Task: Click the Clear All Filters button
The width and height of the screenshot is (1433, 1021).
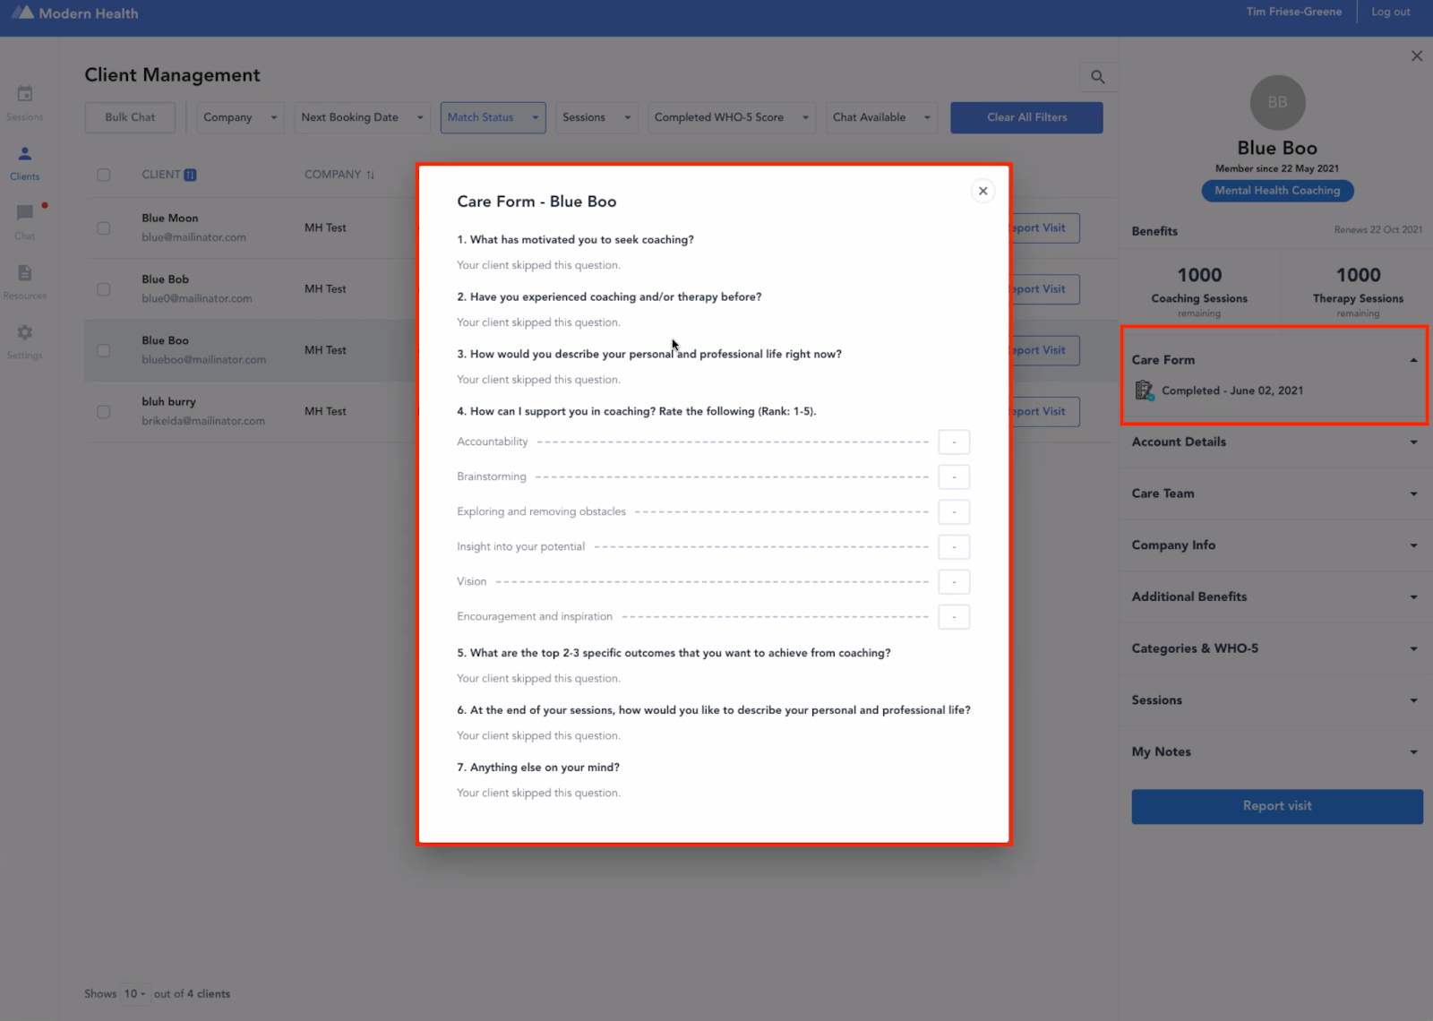Action: [x=1025, y=117]
